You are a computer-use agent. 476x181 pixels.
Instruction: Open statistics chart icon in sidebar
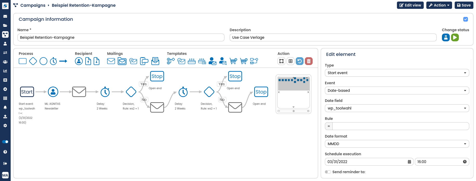(5, 71)
